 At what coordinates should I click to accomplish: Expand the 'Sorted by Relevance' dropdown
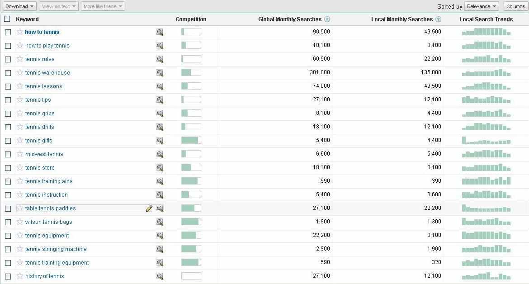pyautogui.click(x=482, y=6)
